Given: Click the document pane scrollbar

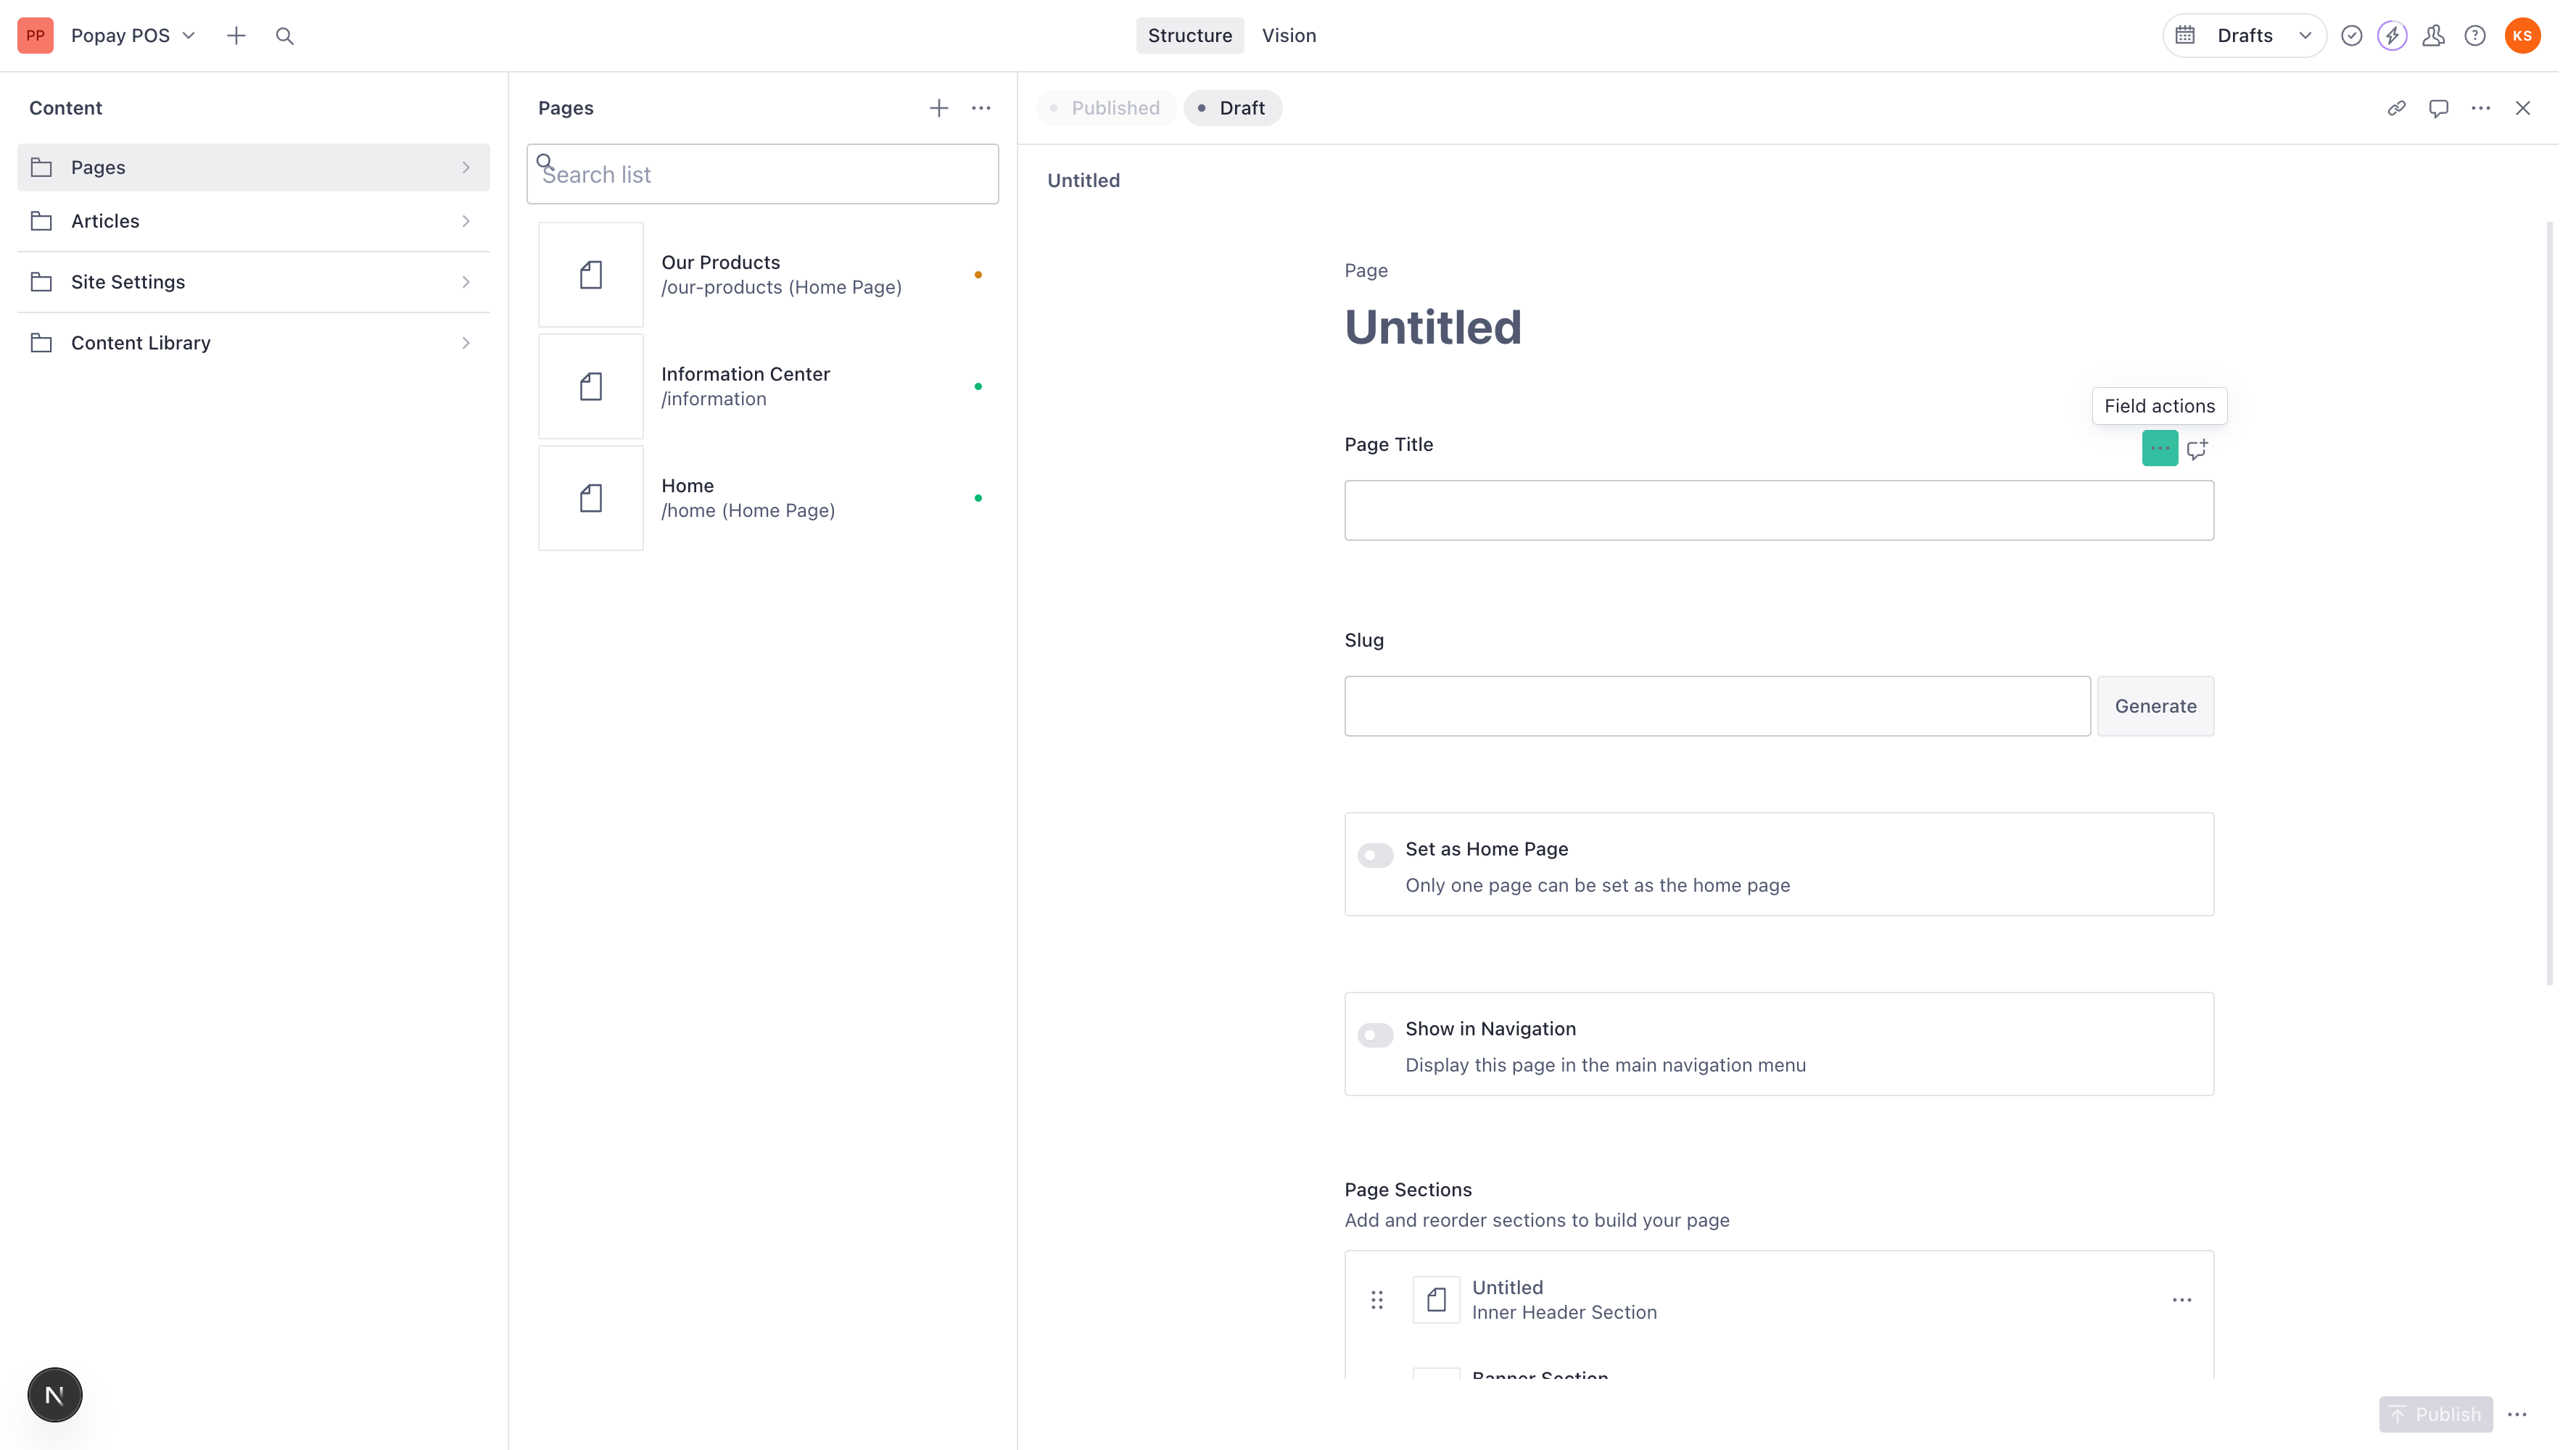Looking at the screenshot, I should [2549, 604].
